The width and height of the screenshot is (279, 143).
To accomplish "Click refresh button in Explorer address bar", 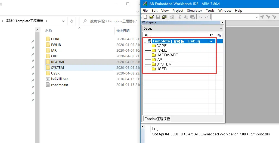I will pos(72,21).
